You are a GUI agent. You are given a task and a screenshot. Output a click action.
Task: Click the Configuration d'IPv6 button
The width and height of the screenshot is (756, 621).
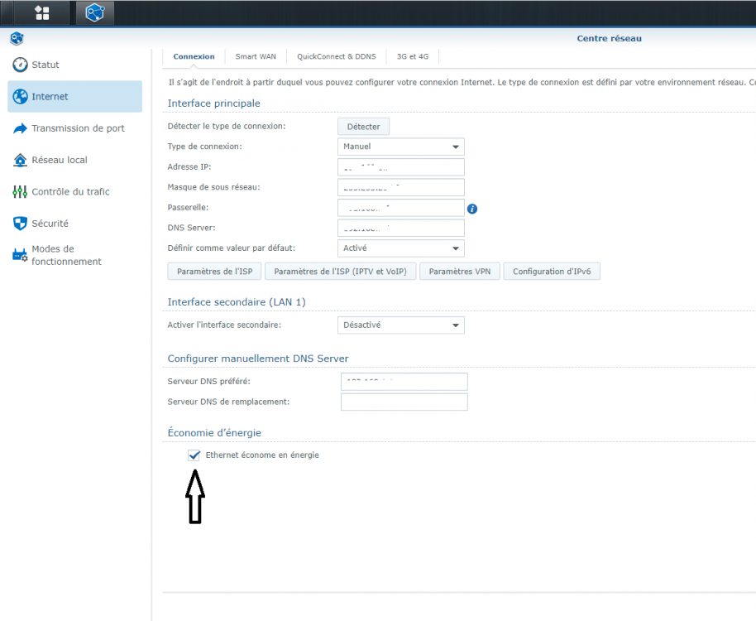pos(552,272)
